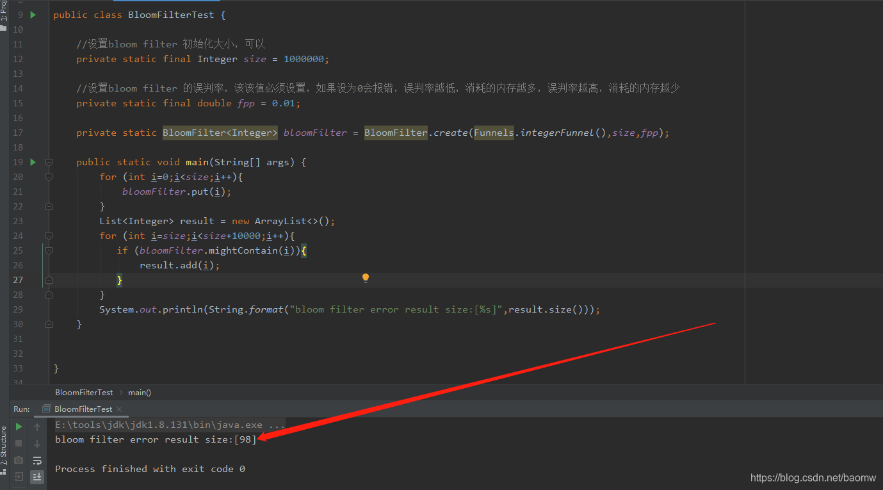Click integerFunnel() in the create call

coord(563,133)
